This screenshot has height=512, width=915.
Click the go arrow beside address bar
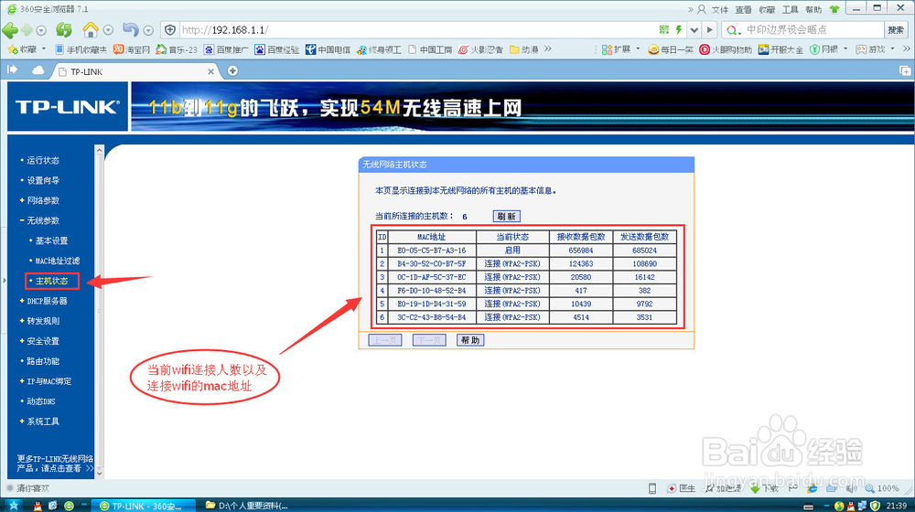[709, 30]
